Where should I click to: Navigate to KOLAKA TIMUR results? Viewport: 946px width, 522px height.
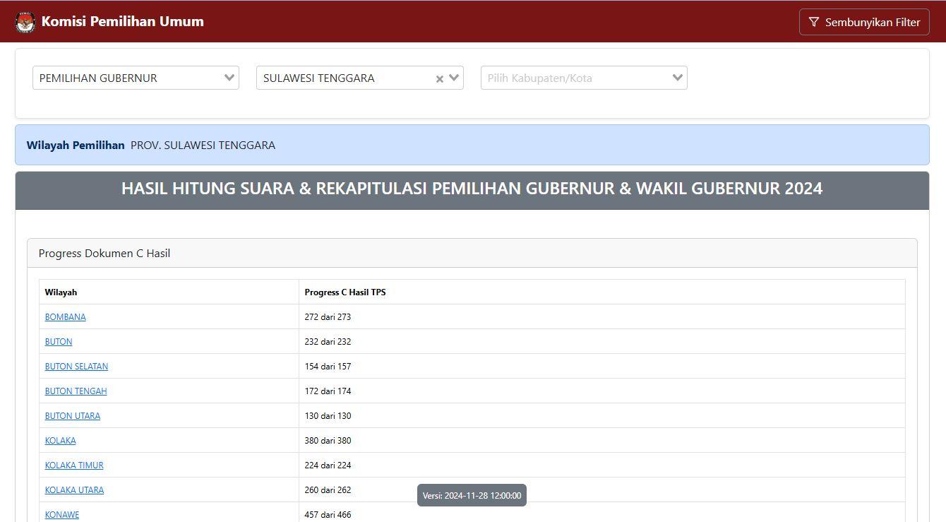(x=74, y=465)
